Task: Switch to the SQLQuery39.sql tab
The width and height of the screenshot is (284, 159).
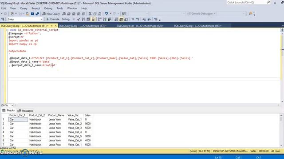Action: click(83, 26)
